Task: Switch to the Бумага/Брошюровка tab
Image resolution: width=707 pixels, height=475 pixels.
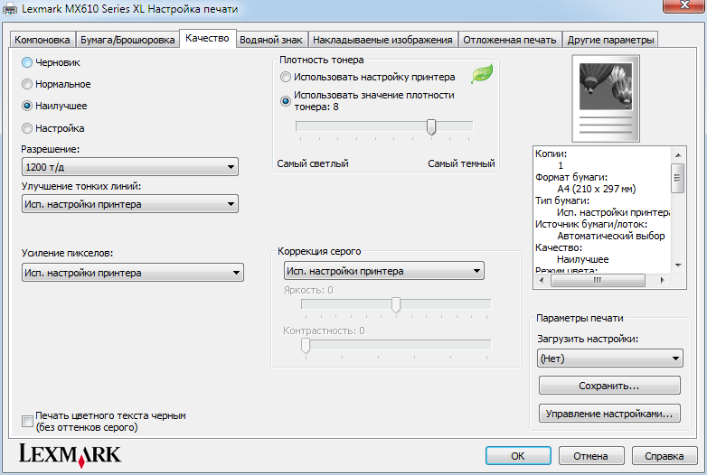Action: [127, 40]
